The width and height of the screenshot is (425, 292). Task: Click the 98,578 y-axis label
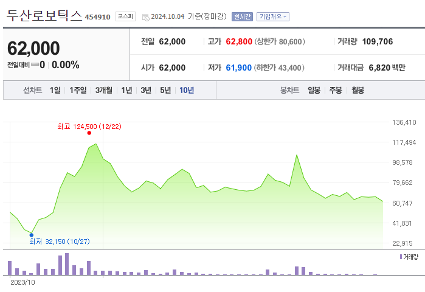point(403,162)
